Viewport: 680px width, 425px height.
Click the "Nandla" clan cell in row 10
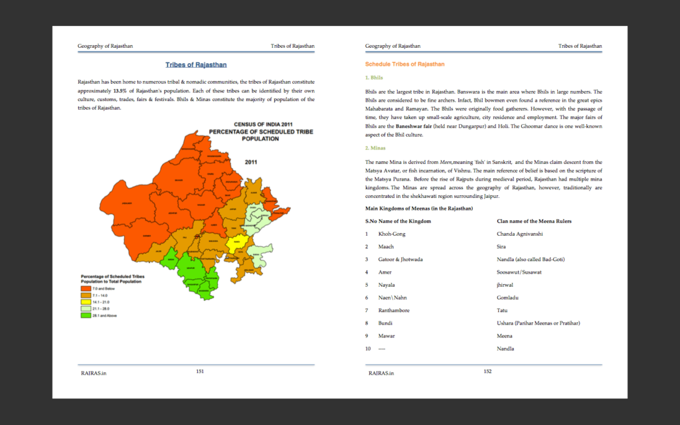pos(505,349)
